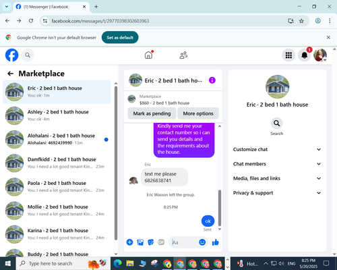Image resolution: width=337 pixels, height=270 pixels.
Task: Bookmark this page star icon
Action: point(301,21)
